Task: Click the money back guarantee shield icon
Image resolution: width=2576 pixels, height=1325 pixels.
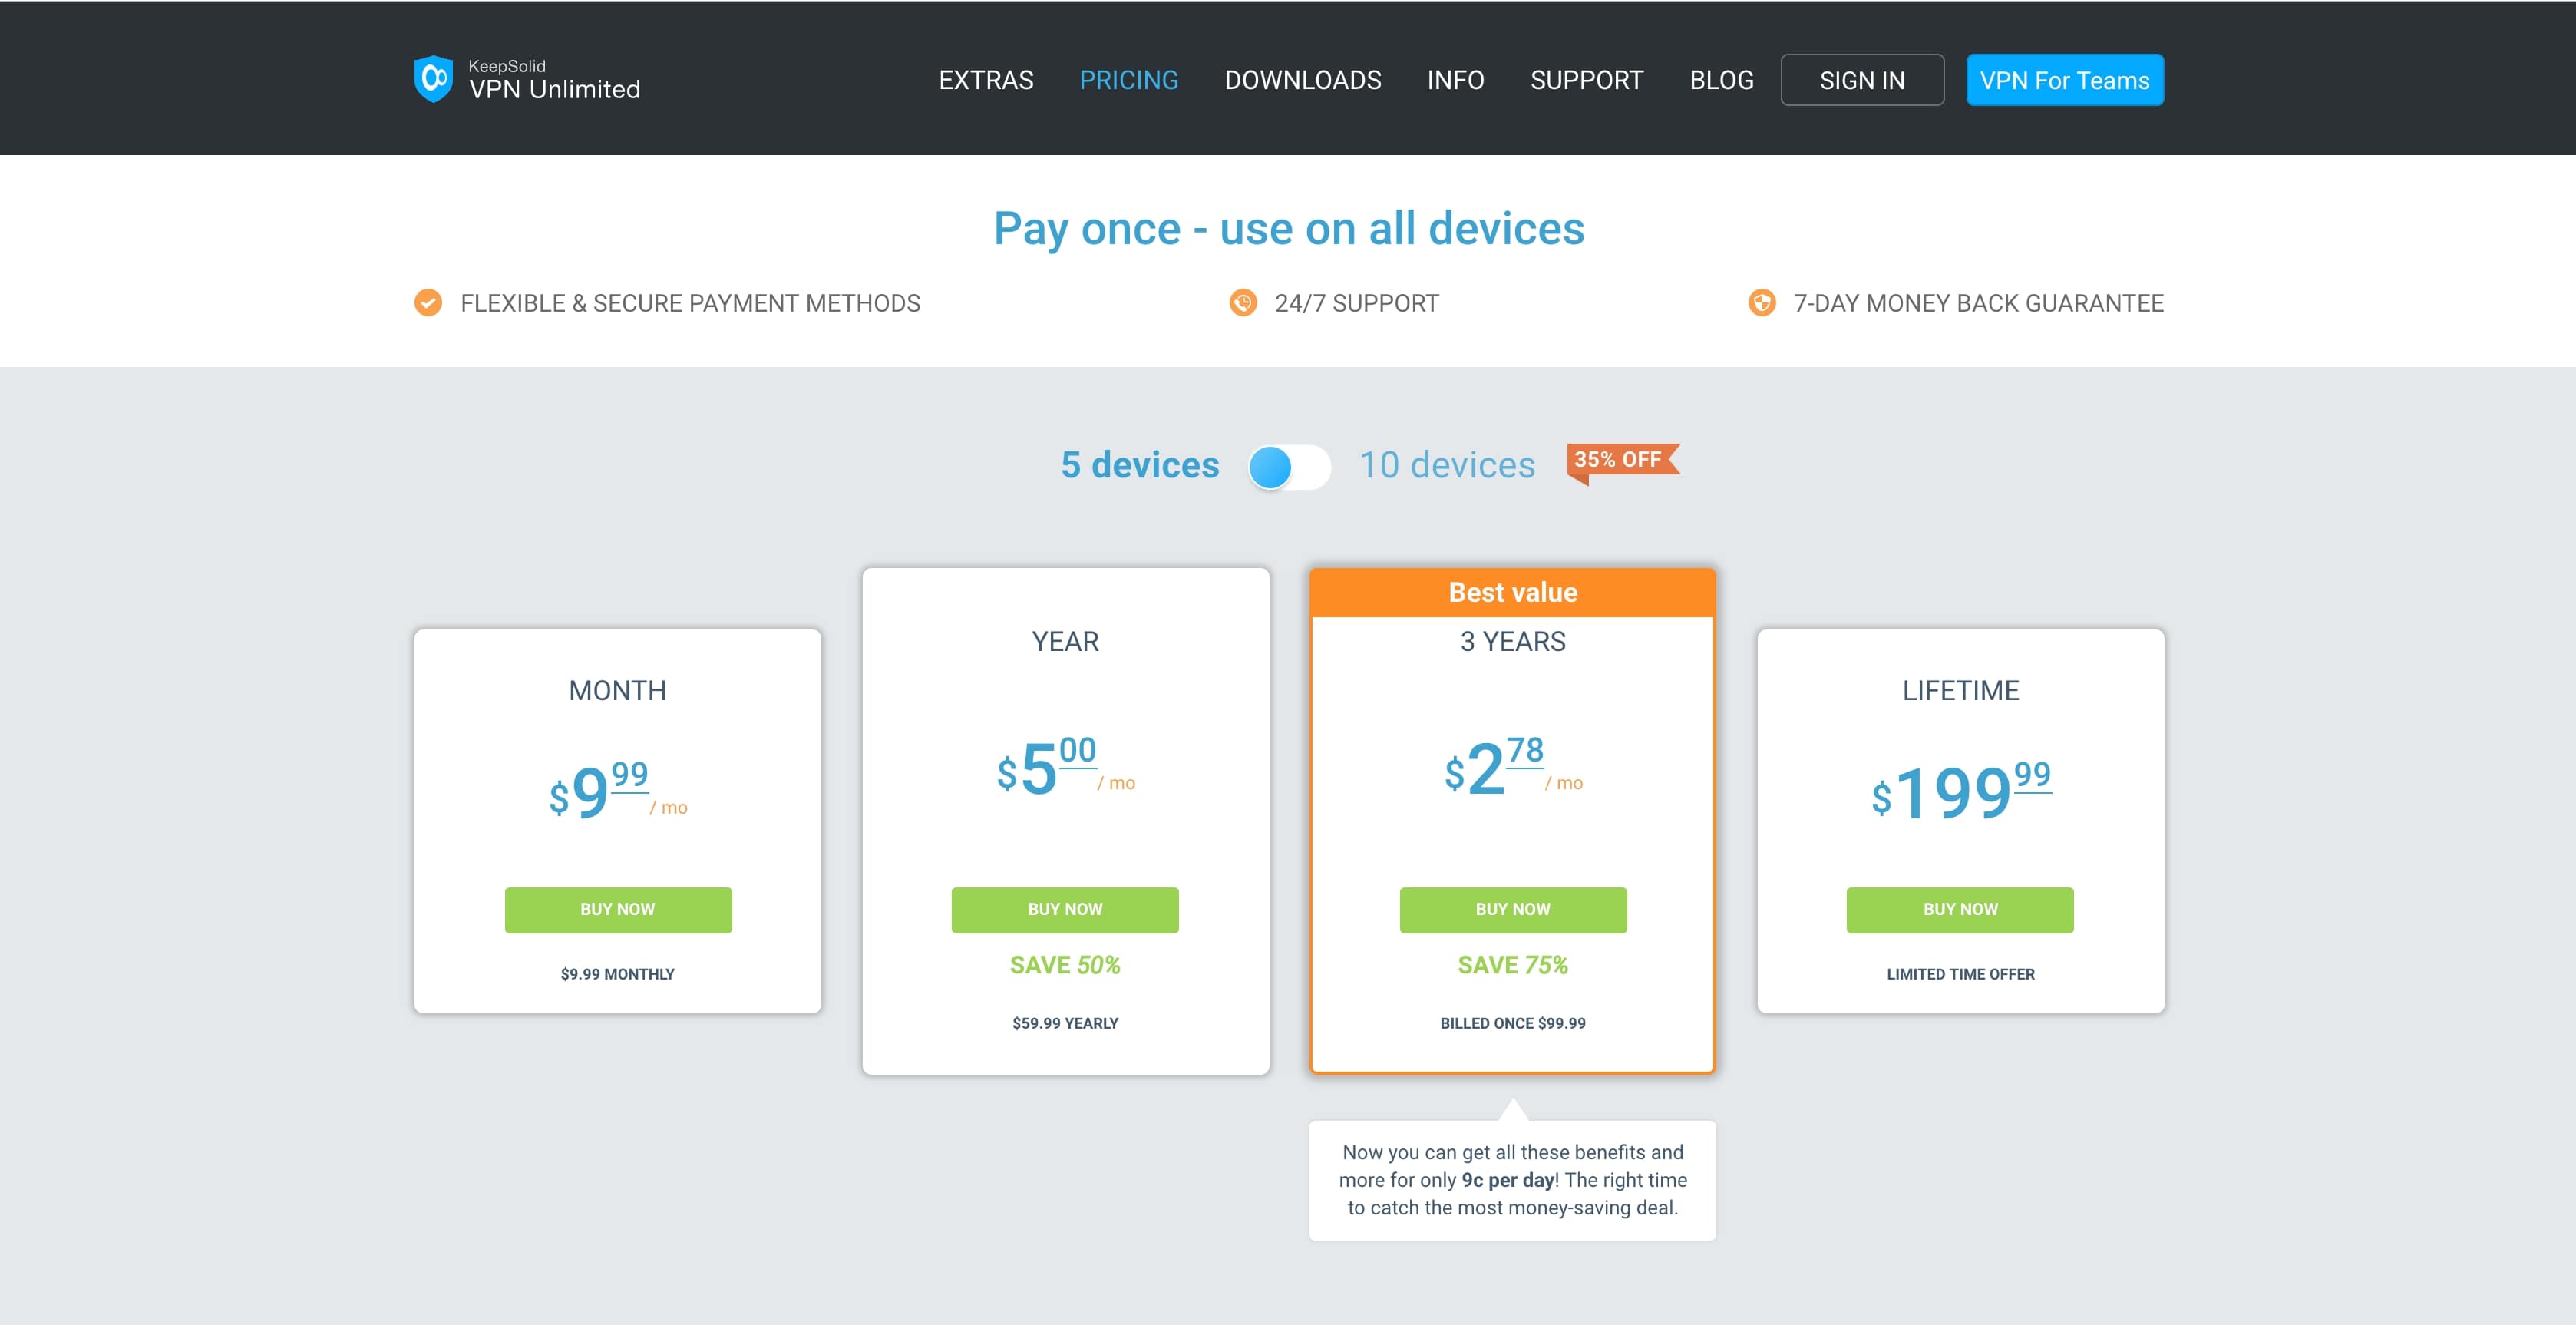Action: coord(1761,303)
